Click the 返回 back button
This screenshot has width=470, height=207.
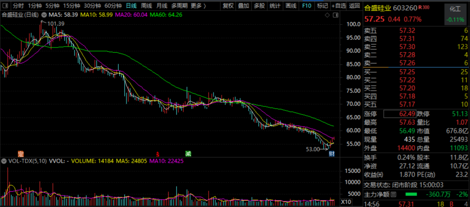(x=354, y=5)
